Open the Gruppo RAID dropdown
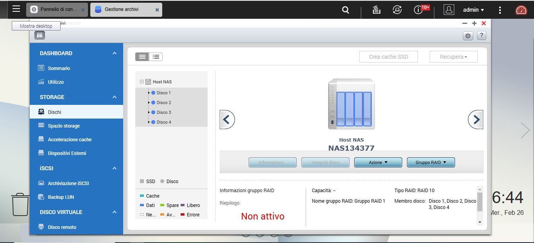 coord(430,162)
